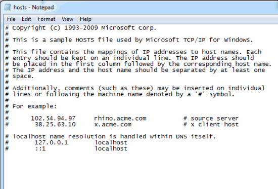
Task: Place cursor on the 'For example:' line
Action: point(31,106)
